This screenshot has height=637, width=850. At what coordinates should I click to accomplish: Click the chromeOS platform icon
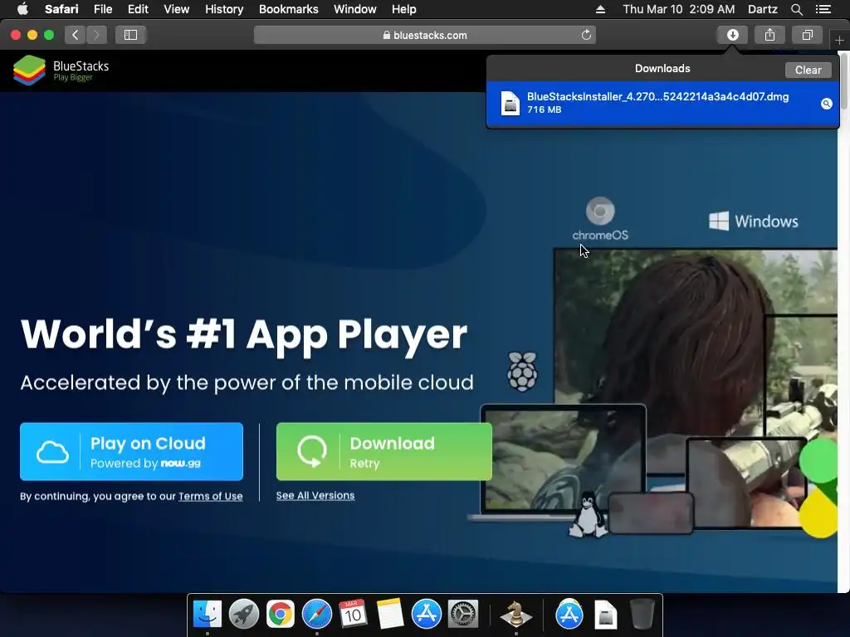pyautogui.click(x=600, y=219)
